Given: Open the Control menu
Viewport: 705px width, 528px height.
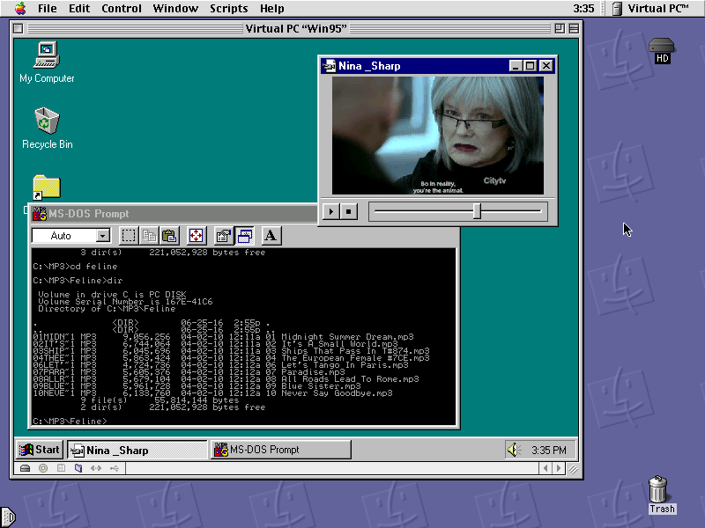Looking at the screenshot, I should [x=122, y=8].
